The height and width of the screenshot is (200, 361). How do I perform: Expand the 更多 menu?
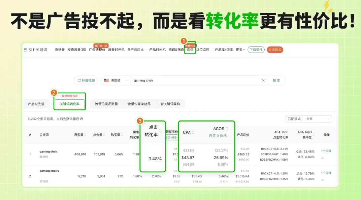(240, 49)
